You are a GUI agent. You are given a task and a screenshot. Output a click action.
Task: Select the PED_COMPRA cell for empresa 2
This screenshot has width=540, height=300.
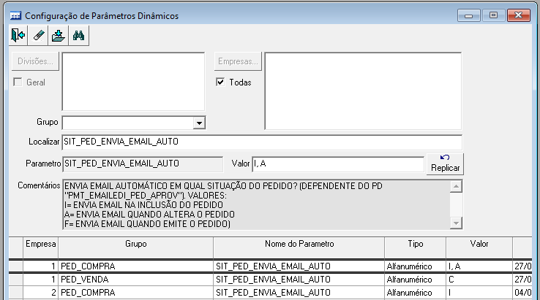click(135, 293)
